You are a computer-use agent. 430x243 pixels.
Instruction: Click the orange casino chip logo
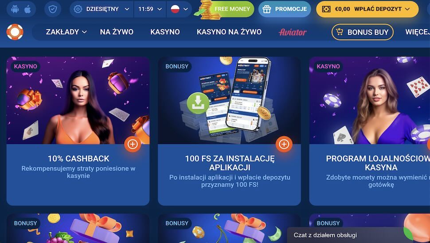(x=15, y=32)
